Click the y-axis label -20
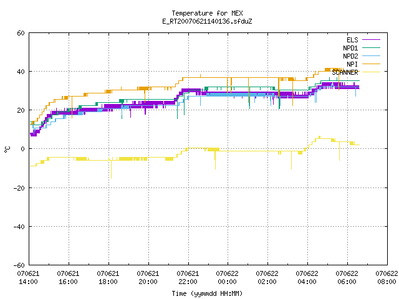 pyautogui.click(x=19, y=188)
